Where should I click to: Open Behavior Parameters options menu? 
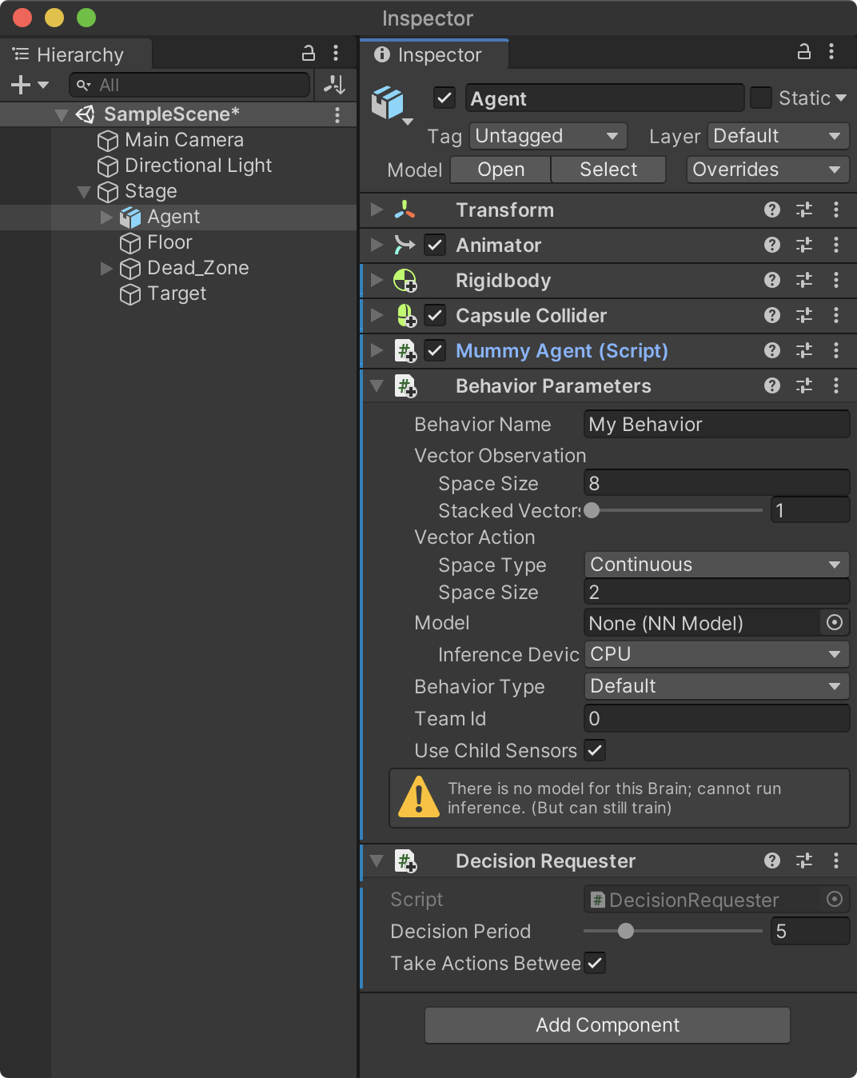(836, 385)
